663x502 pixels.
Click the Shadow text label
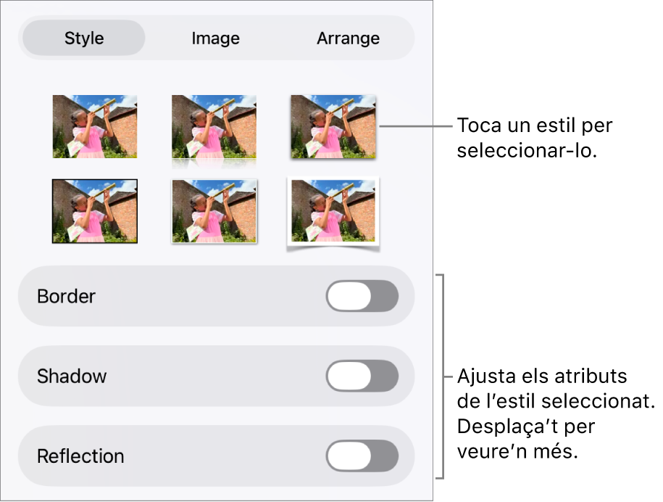tap(72, 376)
